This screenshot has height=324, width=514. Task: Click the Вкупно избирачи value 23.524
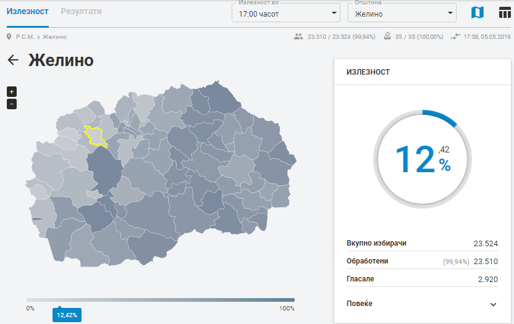(486, 243)
